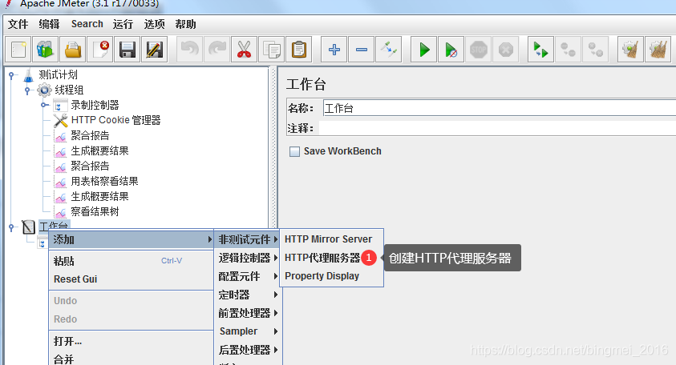Choose 粘贴 in the context menu
The height and width of the screenshot is (365, 676).
132,261
